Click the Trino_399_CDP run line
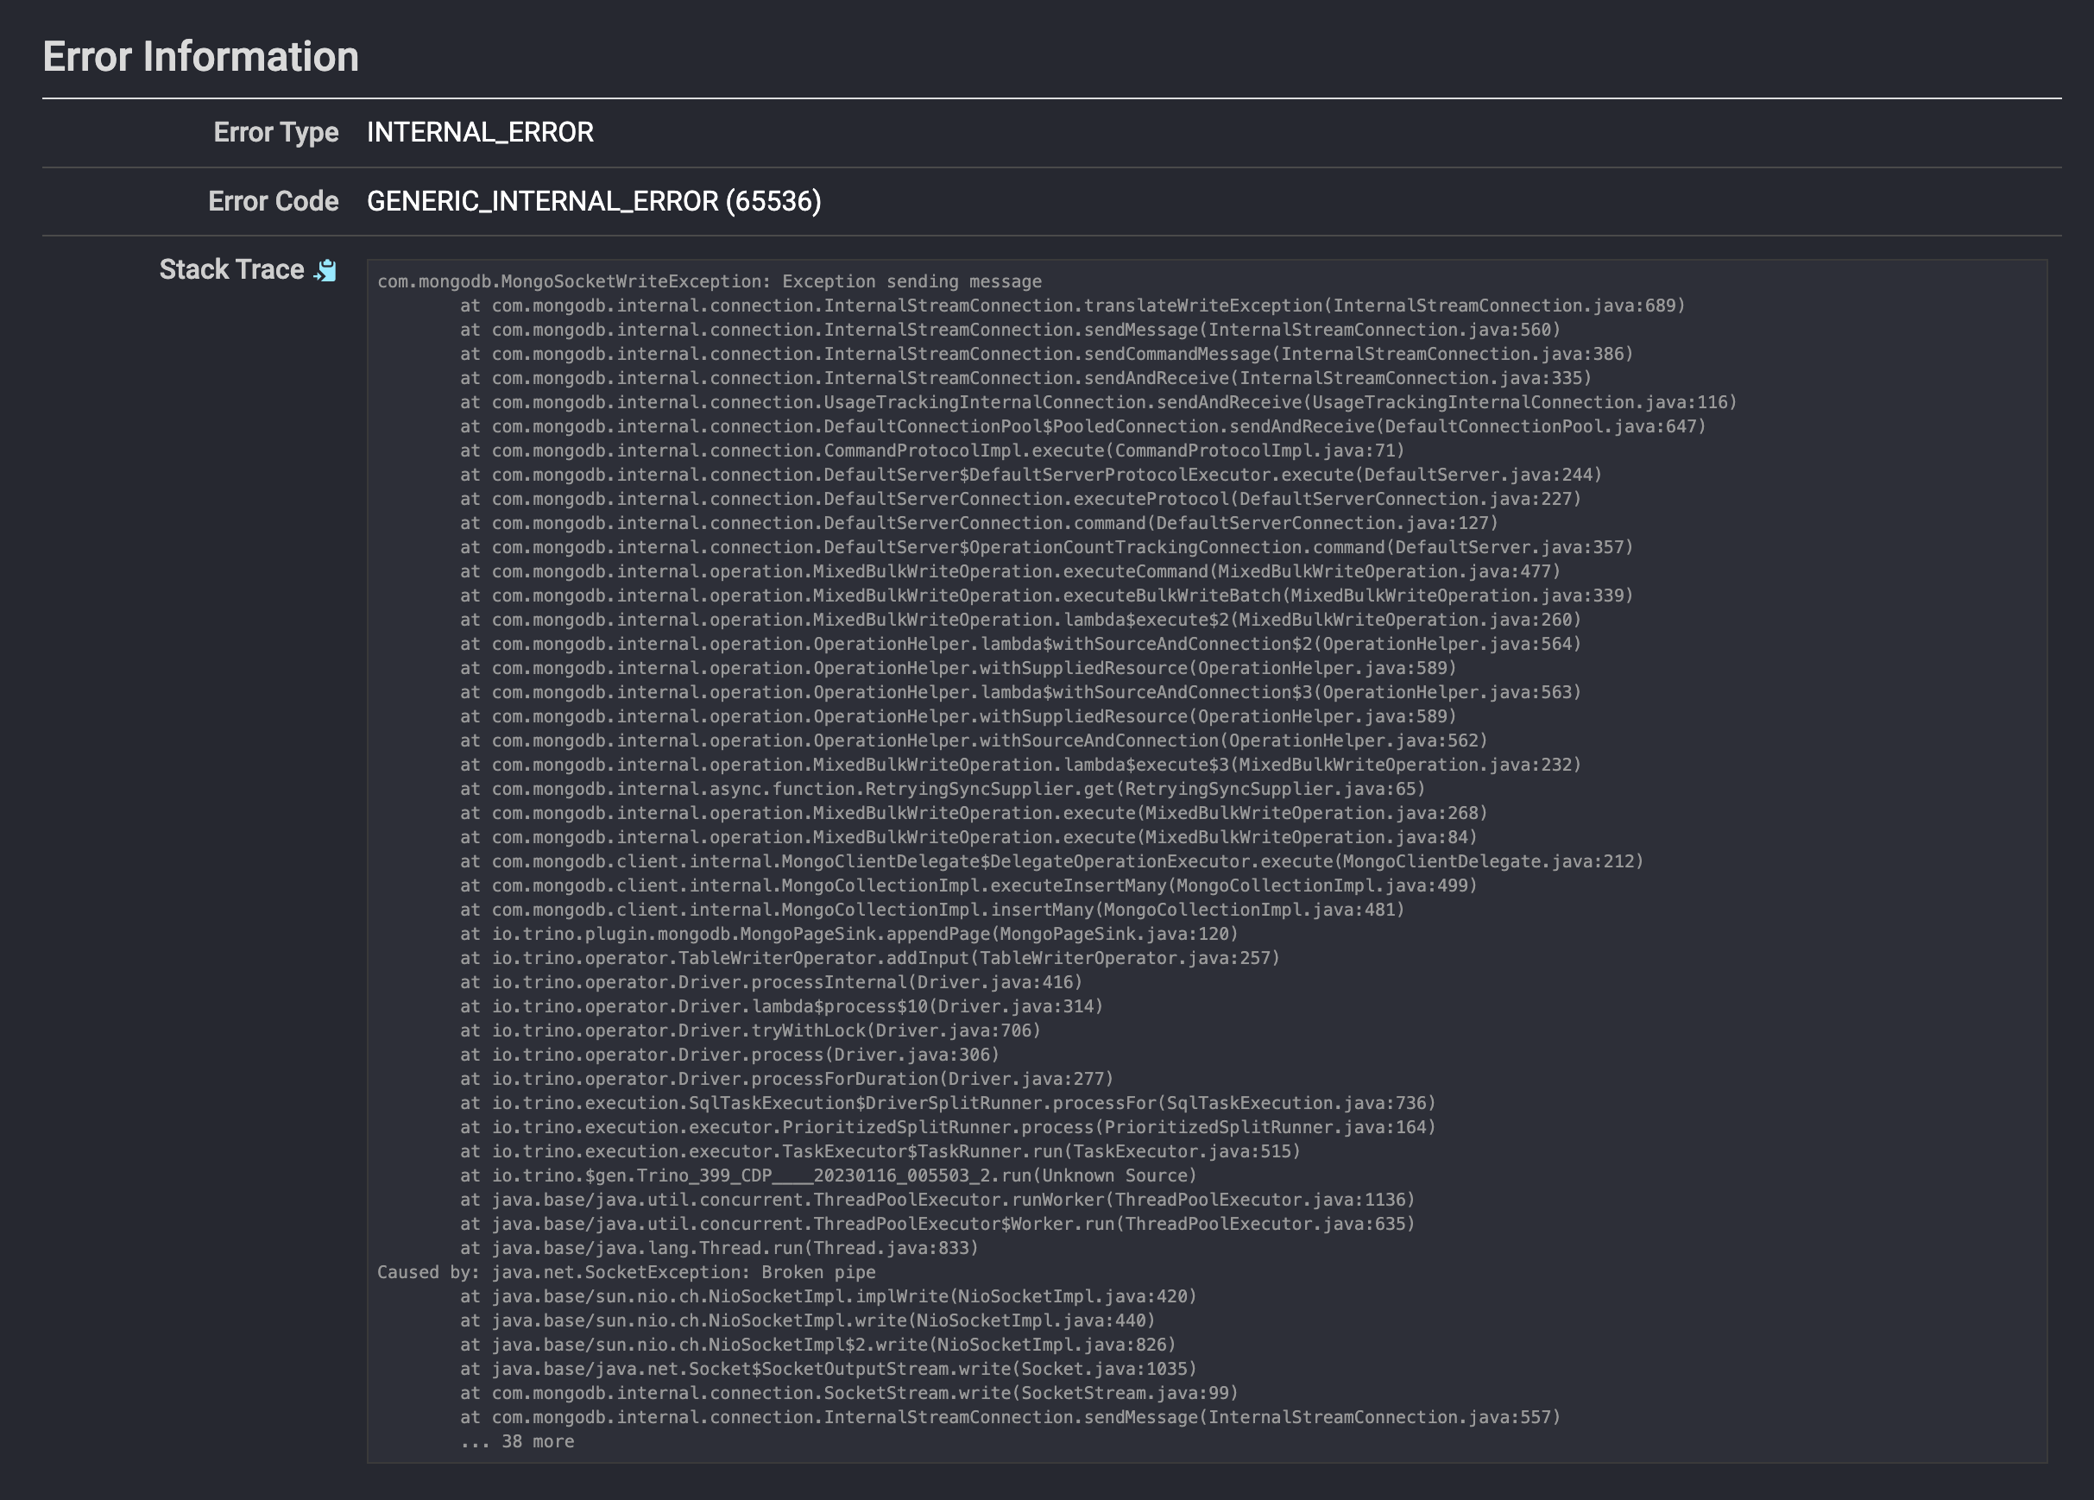This screenshot has height=1500, width=2094. point(826,1175)
